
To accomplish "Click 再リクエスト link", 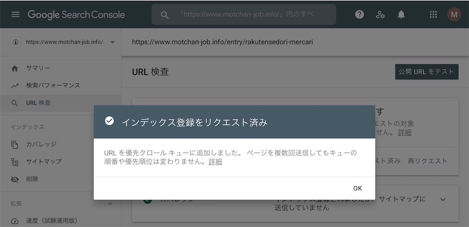I will (x=427, y=161).
